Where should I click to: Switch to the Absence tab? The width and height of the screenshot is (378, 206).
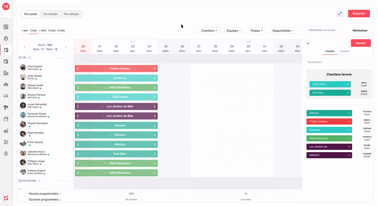click(x=345, y=51)
